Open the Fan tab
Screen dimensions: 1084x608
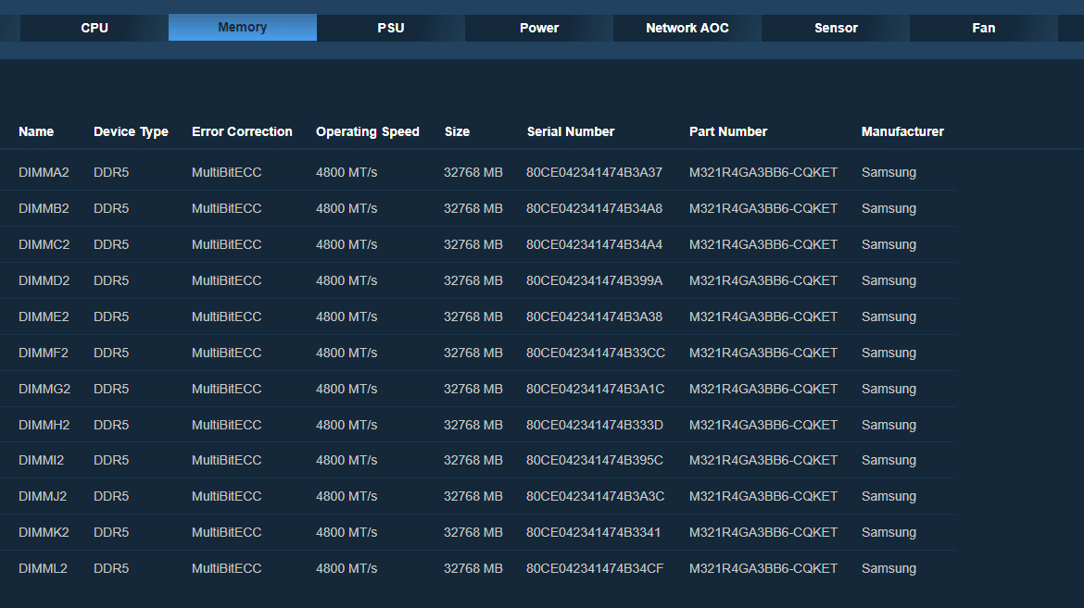tap(984, 28)
